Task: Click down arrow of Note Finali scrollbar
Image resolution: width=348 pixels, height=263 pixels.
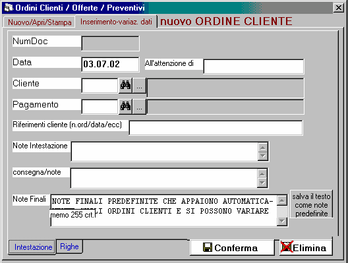Action: pyautogui.click(x=282, y=221)
